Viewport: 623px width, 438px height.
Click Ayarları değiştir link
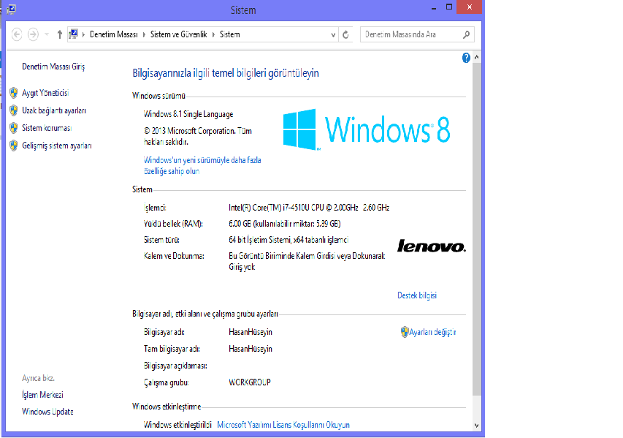432,332
